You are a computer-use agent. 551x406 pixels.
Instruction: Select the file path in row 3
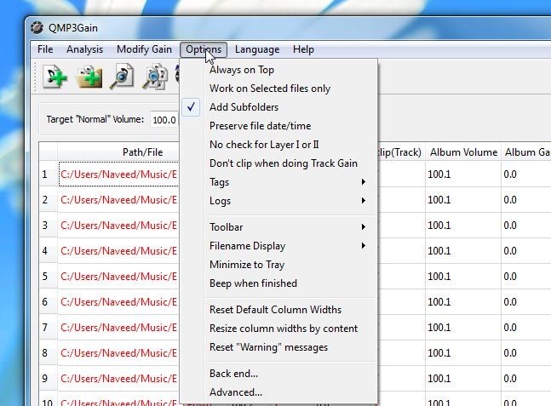coord(118,225)
